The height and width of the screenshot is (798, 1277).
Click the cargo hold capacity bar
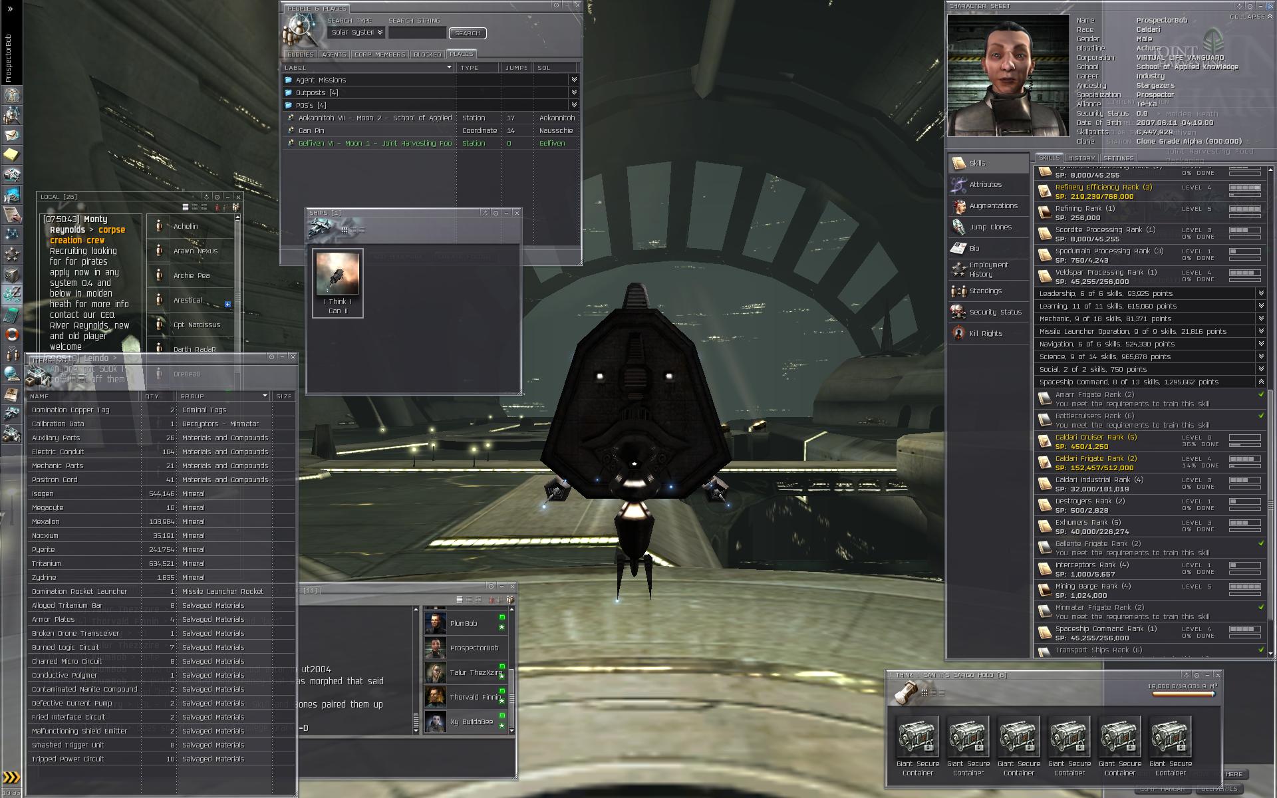[x=1183, y=694]
